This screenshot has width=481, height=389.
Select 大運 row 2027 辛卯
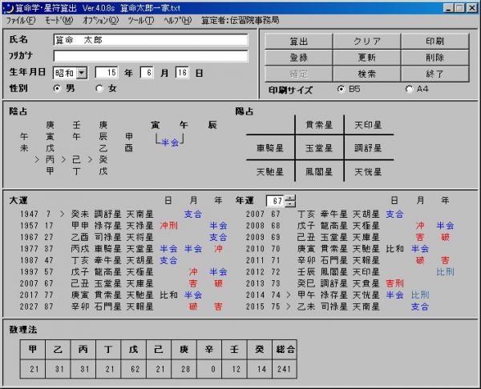[x=124, y=307]
